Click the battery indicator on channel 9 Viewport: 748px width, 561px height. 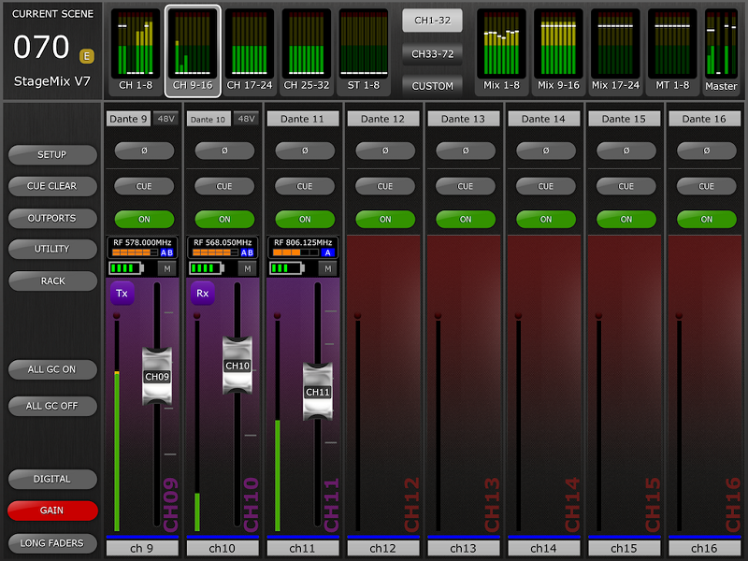126,268
